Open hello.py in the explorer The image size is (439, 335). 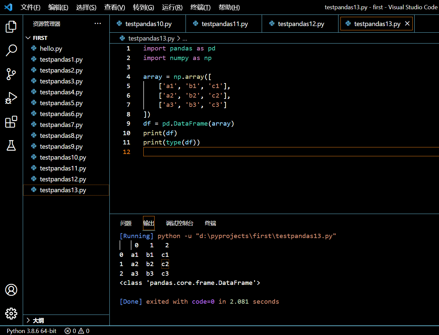coord(66,48)
